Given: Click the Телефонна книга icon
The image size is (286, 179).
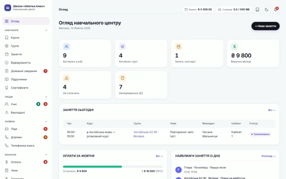Looking at the screenshot, I should point(7,145).
